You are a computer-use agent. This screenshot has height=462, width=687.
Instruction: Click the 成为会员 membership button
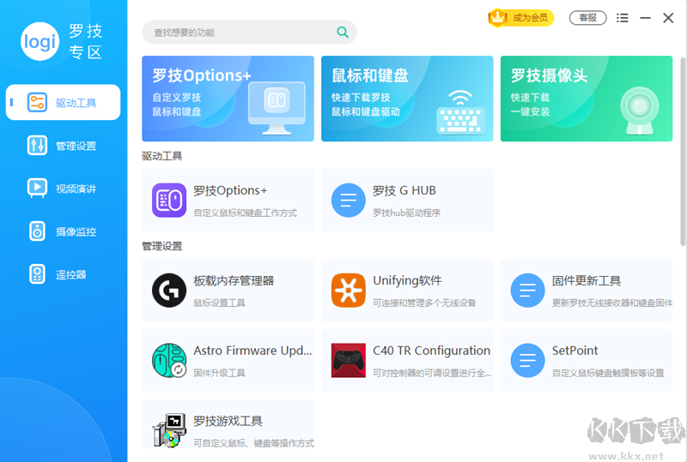click(x=521, y=18)
